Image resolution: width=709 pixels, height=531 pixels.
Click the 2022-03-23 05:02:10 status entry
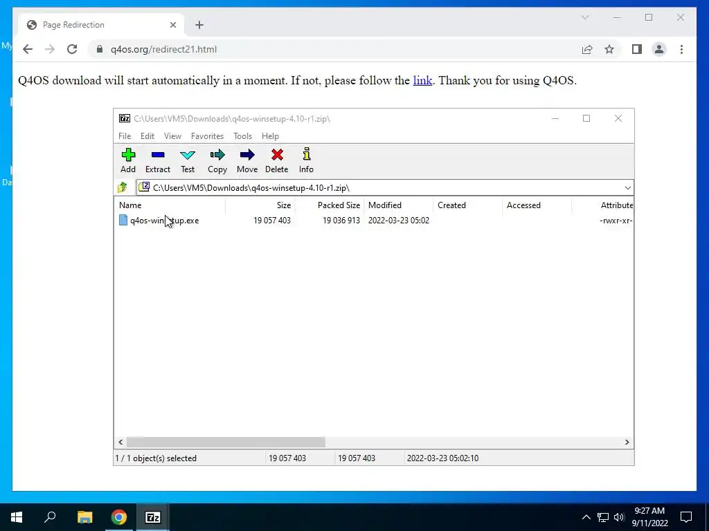(442, 458)
